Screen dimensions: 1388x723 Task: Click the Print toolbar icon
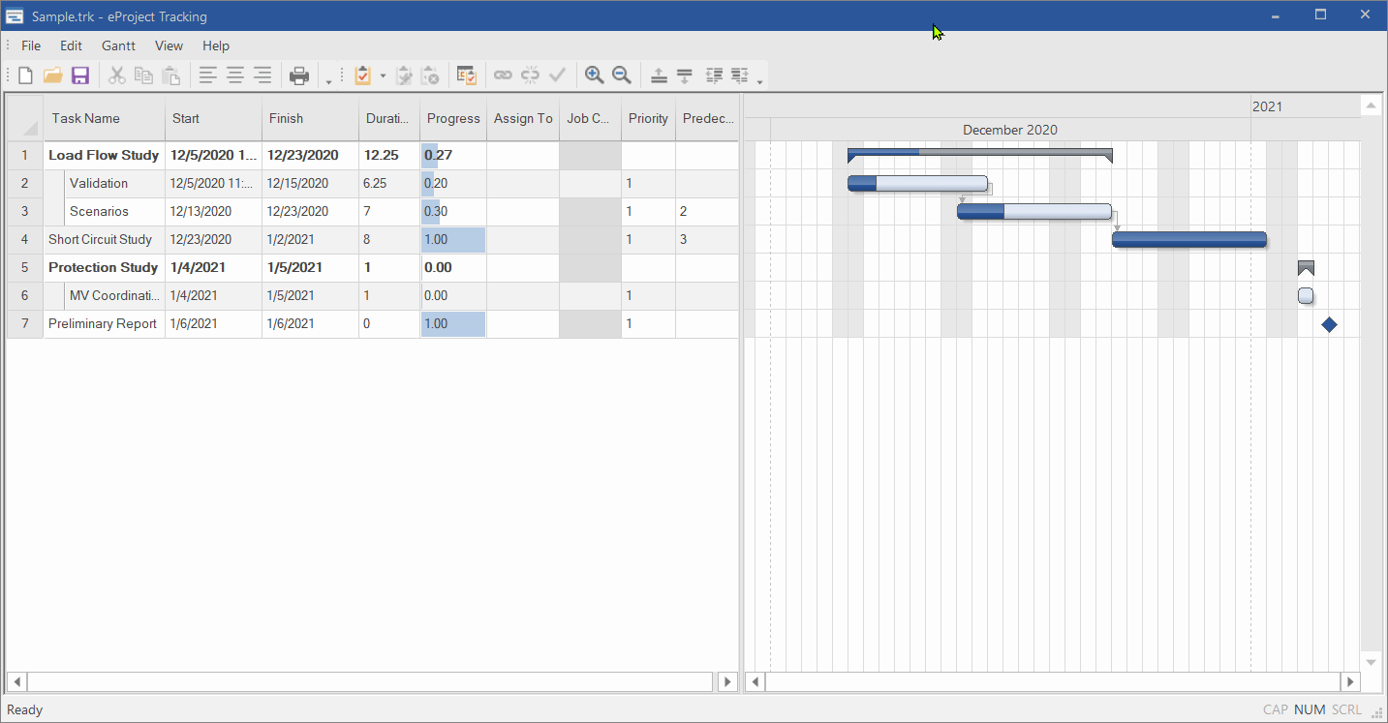click(x=300, y=75)
